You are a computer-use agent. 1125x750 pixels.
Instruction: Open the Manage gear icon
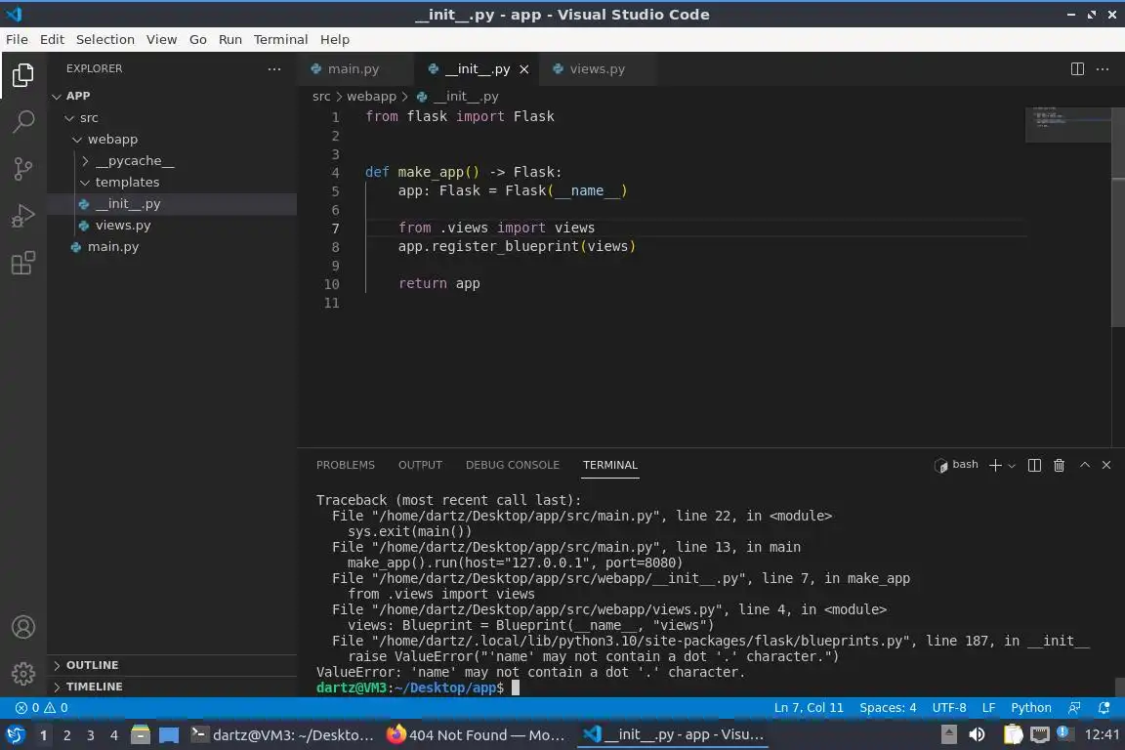coord(23,673)
